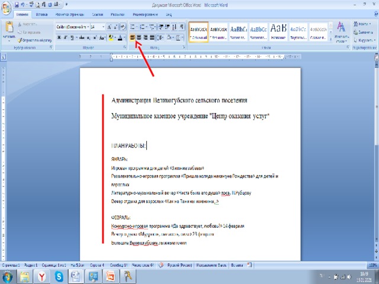
Task: Open the text highlight color picker
Action: point(114,37)
